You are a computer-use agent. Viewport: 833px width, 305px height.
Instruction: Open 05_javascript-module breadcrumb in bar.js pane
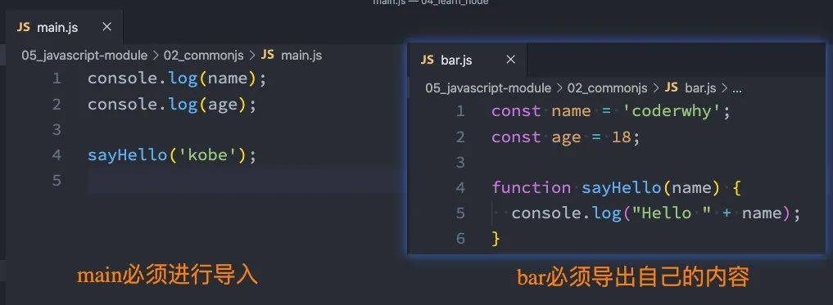(488, 88)
